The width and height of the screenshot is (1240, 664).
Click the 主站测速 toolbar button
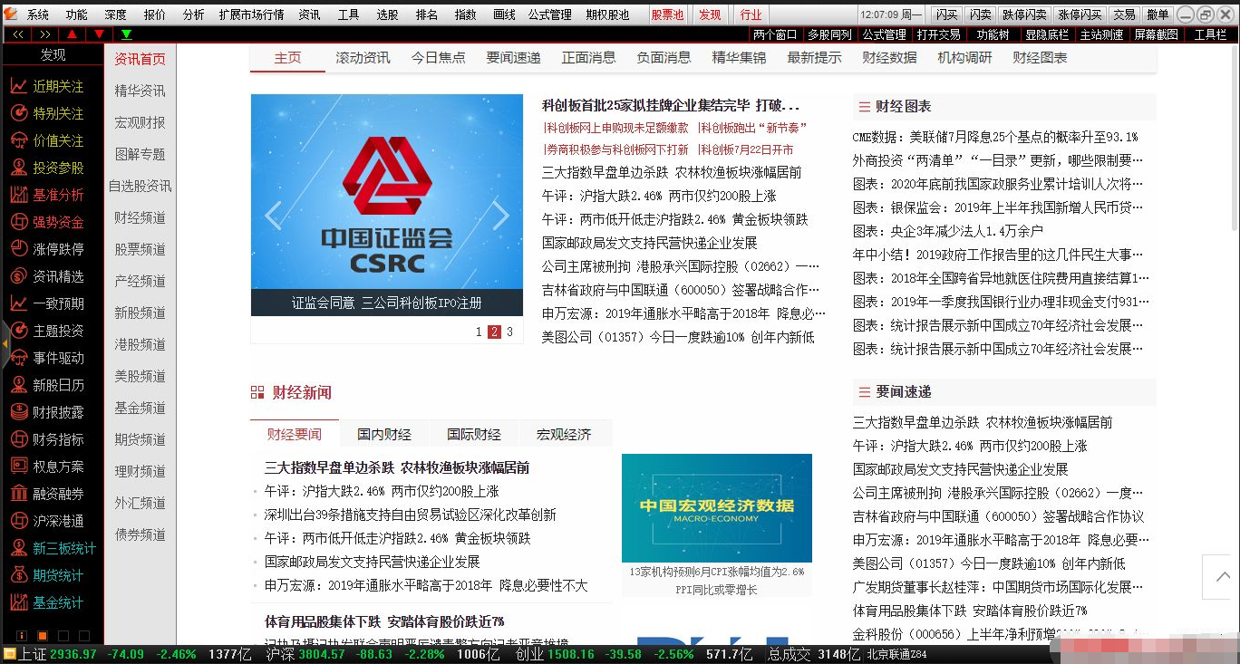click(1101, 34)
